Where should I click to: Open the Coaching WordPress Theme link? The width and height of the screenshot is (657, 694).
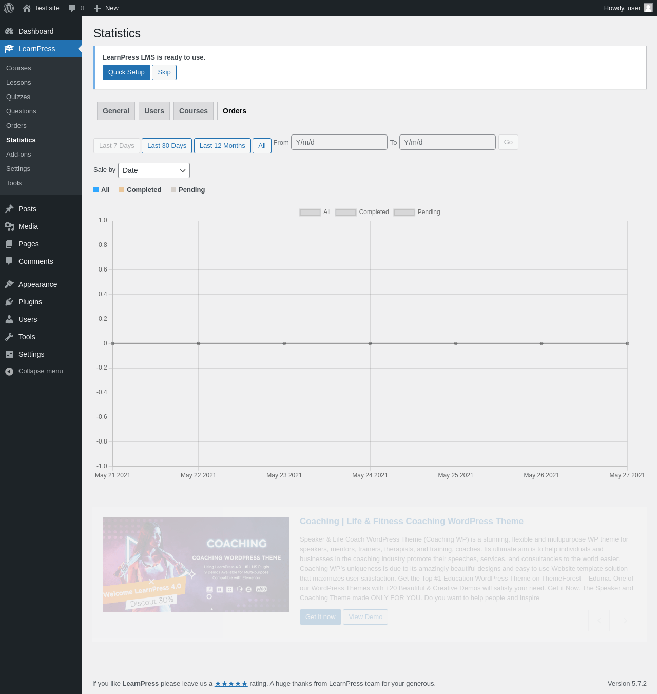tap(412, 522)
